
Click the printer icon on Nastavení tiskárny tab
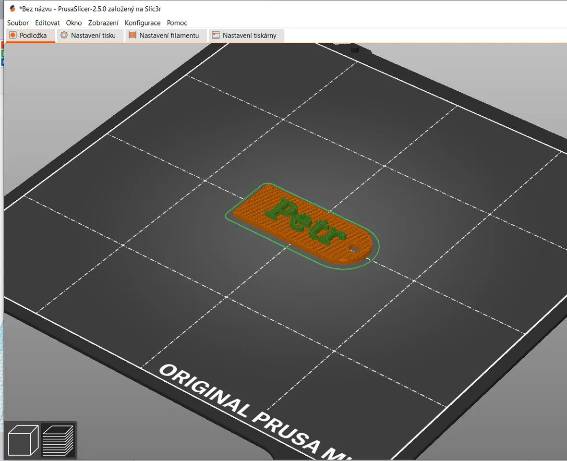click(216, 35)
